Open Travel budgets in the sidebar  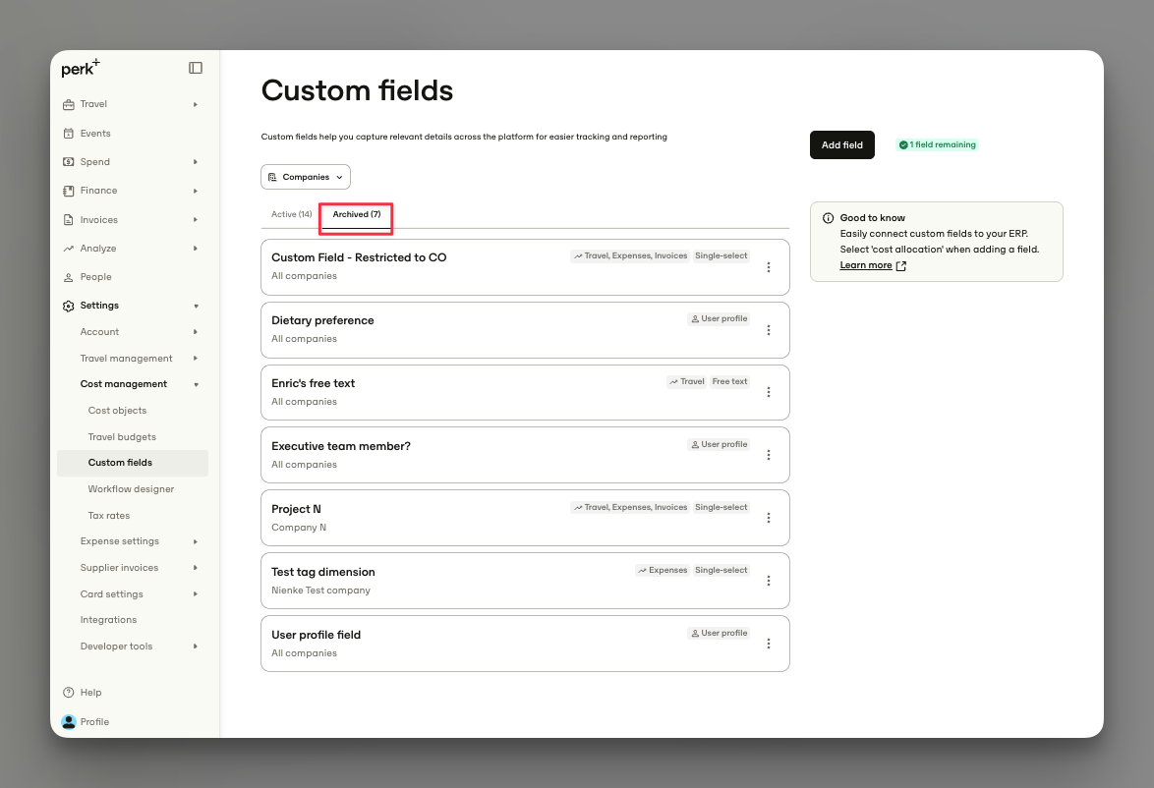(x=122, y=437)
